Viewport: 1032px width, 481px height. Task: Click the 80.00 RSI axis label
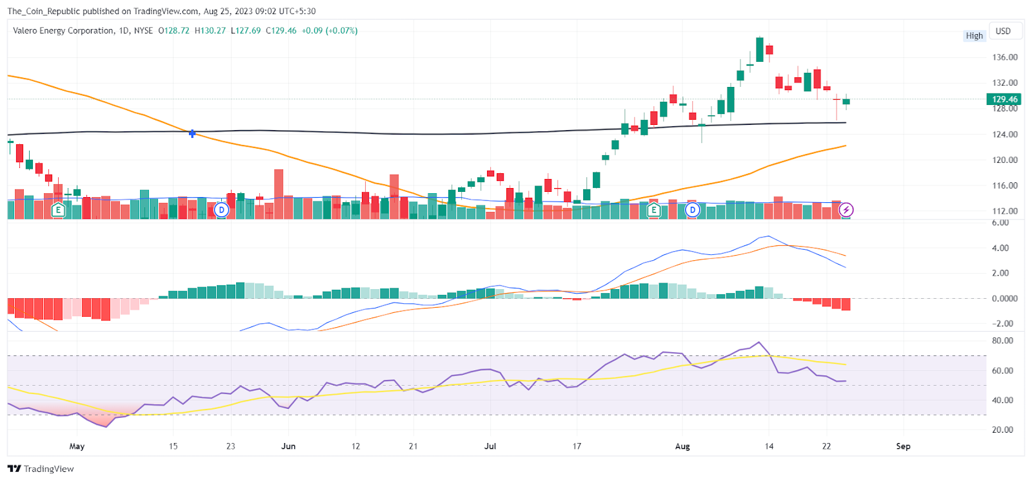[1003, 341]
